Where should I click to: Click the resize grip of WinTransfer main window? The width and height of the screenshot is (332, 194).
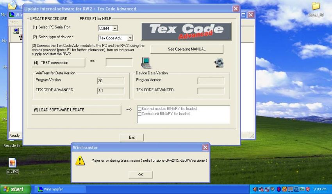click(x=252, y=136)
